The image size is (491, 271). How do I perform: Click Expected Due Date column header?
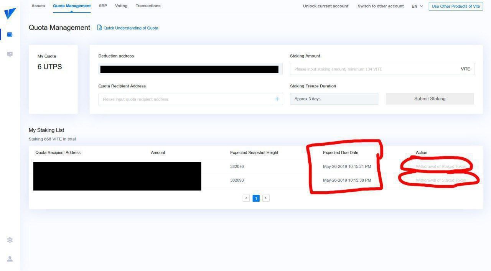[x=341, y=153]
